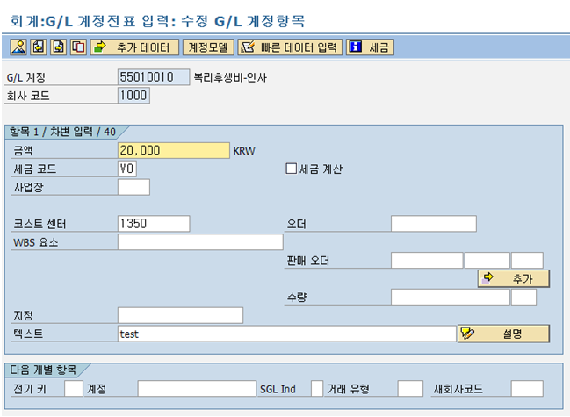570x417 pixels.
Task: Go to previous line item icon
Action: coord(39,47)
